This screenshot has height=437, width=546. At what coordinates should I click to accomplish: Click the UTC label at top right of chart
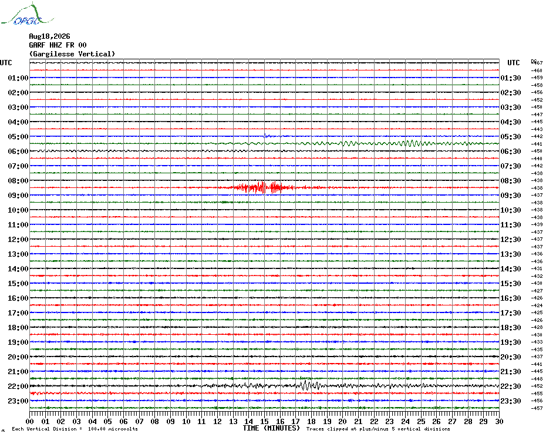click(x=513, y=63)
